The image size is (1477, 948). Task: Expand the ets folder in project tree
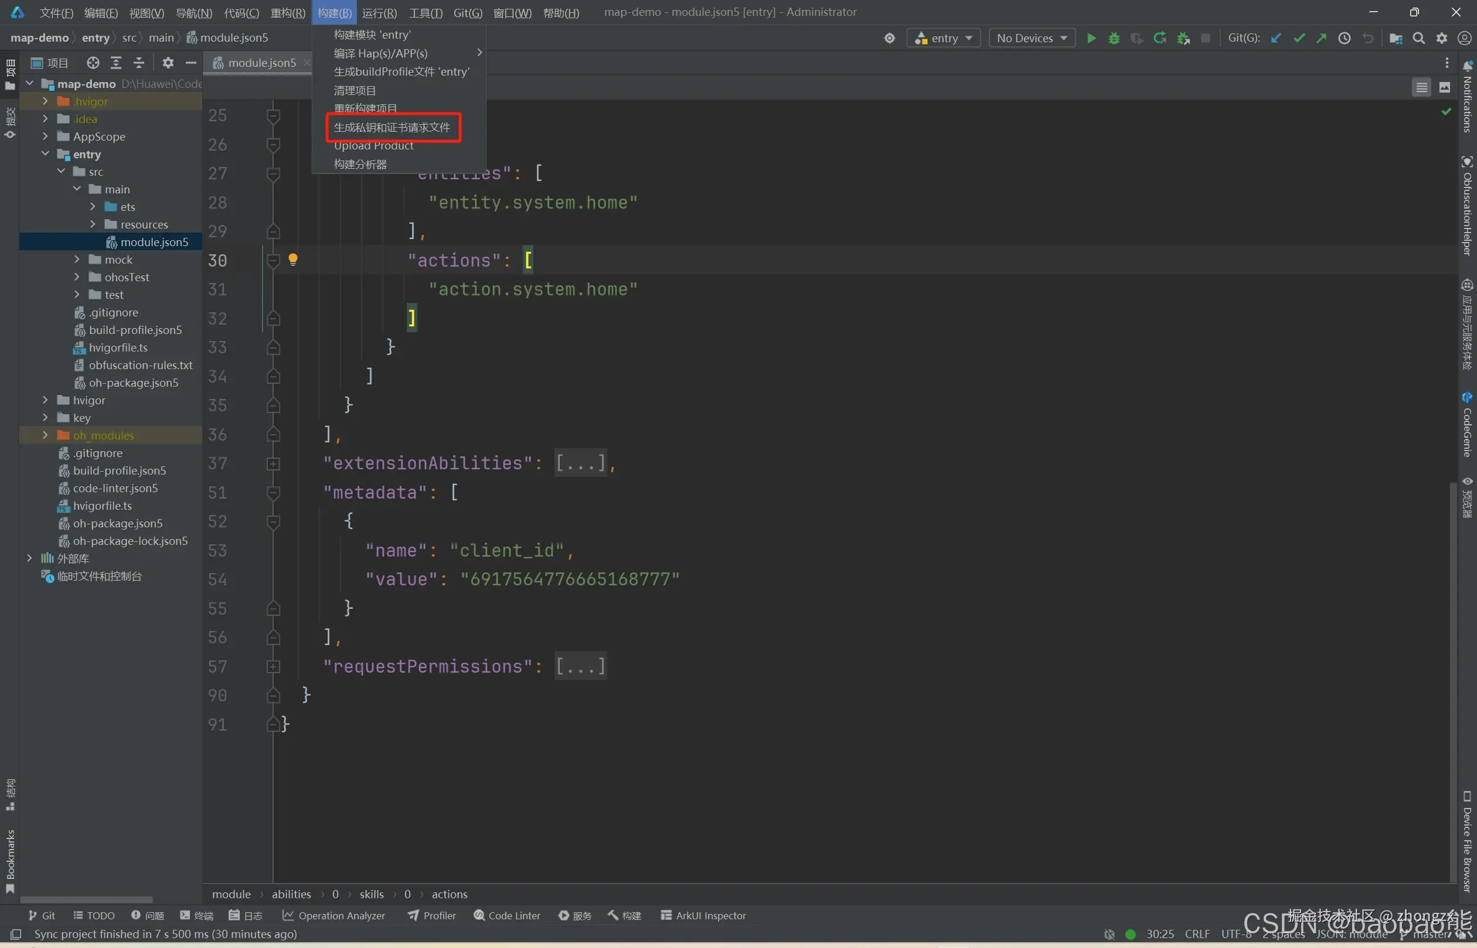pyautogui.click(x=93, y=207)
